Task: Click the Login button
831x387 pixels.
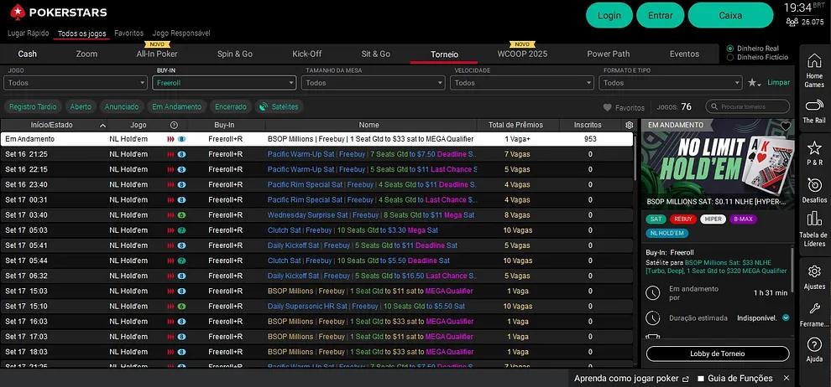Action: [609, 15]
